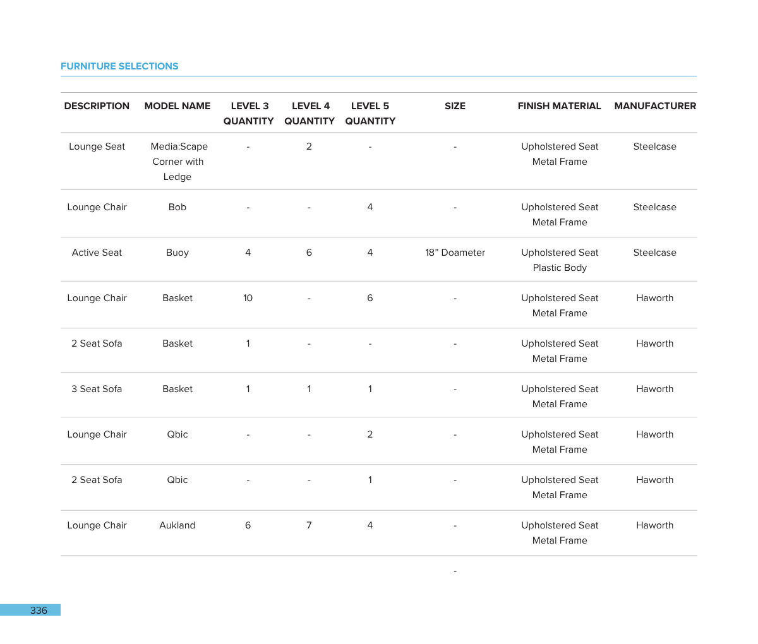Select the Media:Scape Corner with Ledge cell

click(x=178, y=162)
